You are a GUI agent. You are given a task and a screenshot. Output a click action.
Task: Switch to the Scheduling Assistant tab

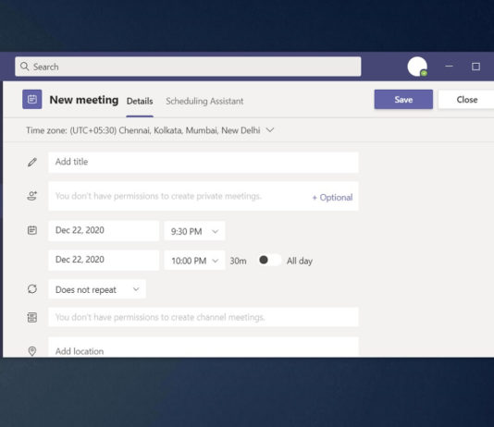click(x=204, y=101)
